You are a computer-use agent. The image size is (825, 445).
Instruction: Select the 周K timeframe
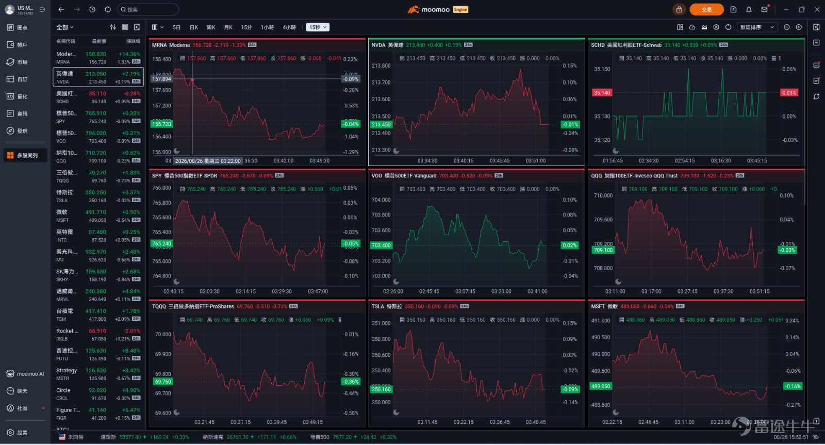click(211, 27)
